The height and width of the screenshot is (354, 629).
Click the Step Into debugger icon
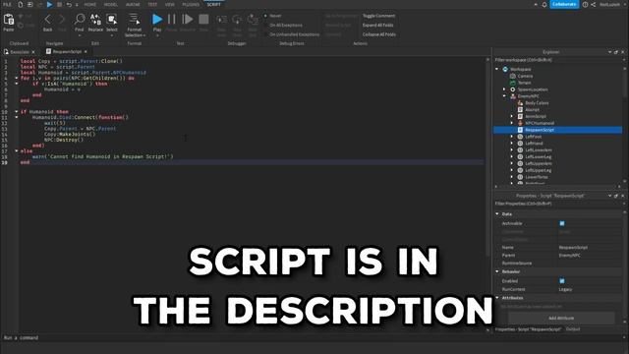point(221,20)
